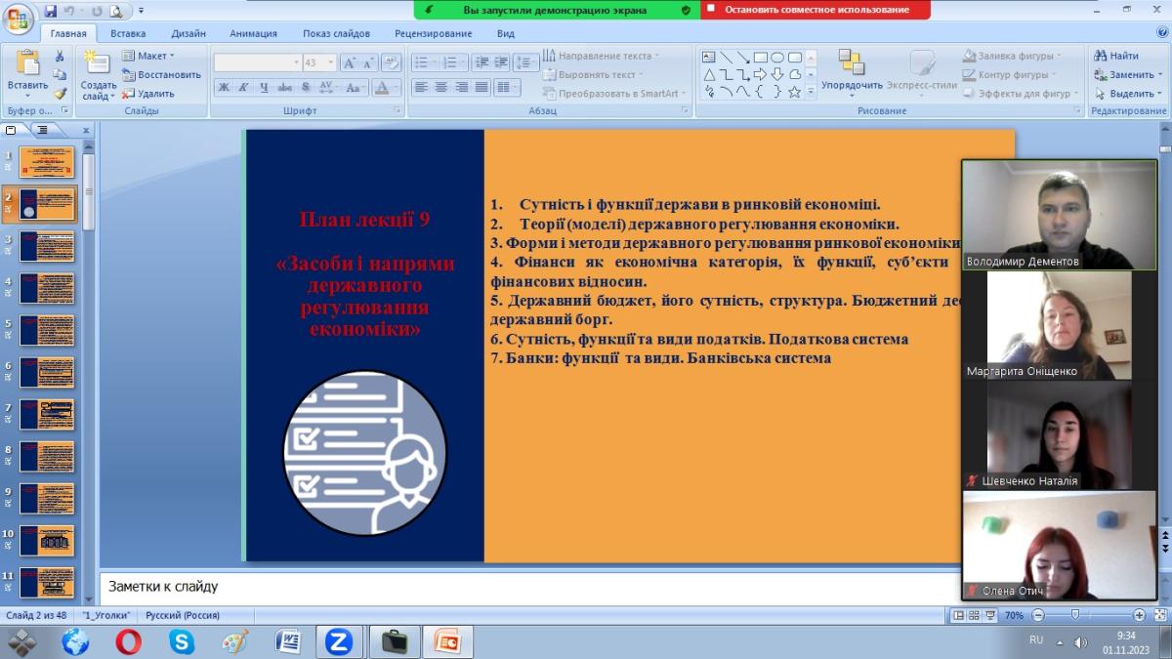Open Font dialog launcher in Шрифт group

point(398,110)
